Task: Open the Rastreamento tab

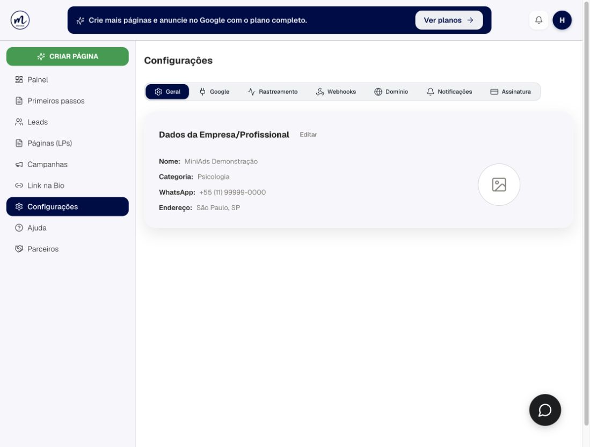Action: 273,92
